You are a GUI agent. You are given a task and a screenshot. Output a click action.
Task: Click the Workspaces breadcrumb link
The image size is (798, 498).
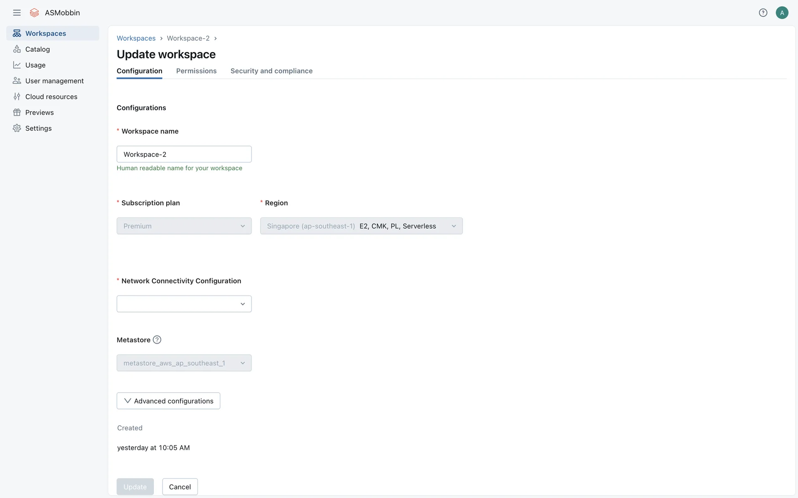click(x=136, y=38)
